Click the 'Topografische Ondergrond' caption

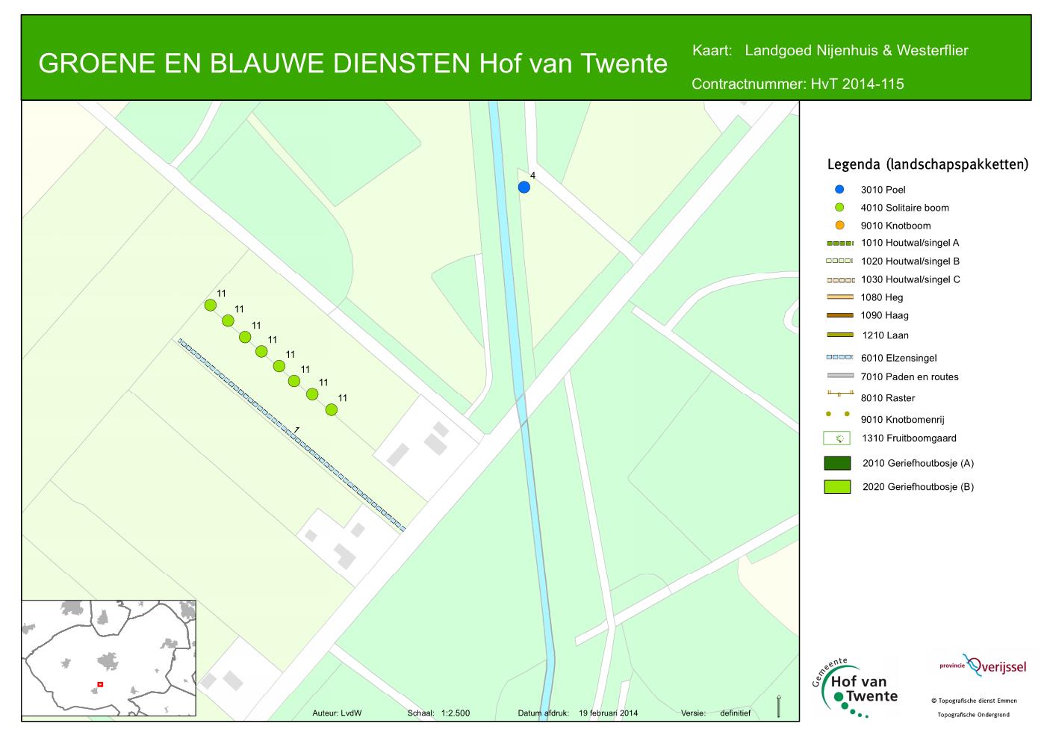click(x=974, y=715)
